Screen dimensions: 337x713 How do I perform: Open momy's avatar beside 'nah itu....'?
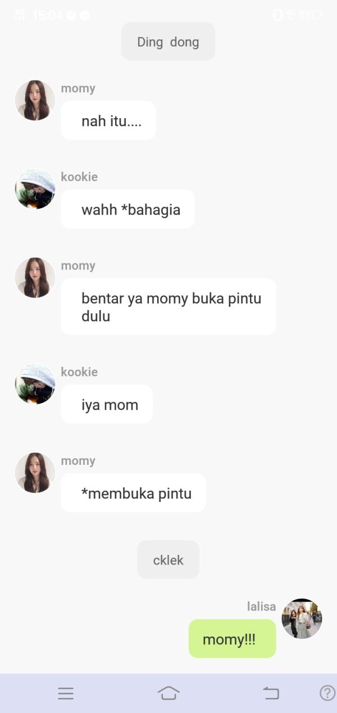pyautogui.click(x=35, y=100)
